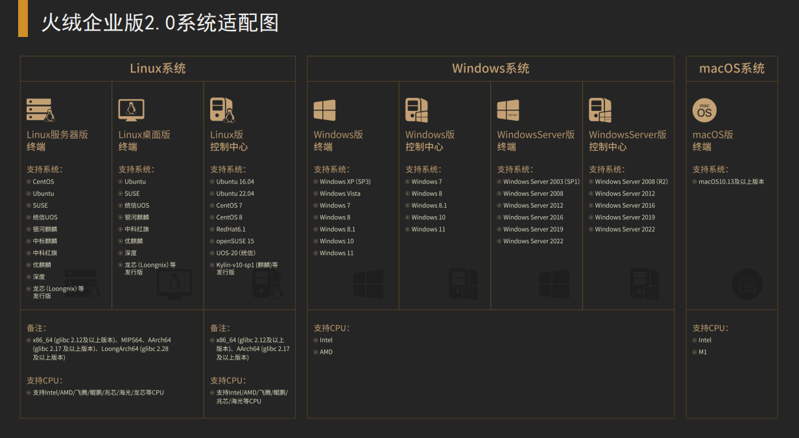Click 优麒麟 in the Linux桌面版 list
Screen dimensions: 799x438
click(x=134, y=241)
